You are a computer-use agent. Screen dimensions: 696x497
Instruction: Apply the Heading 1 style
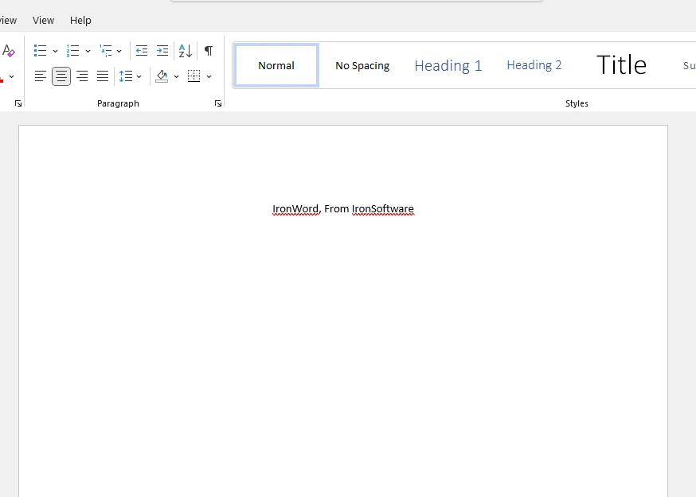(448, 66)
